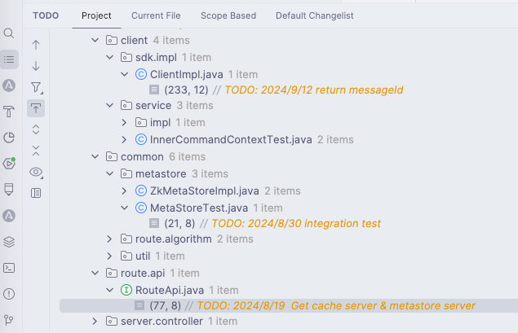Click the Expand All arrows icon
Viewport: 518px width, 333px height.
[x=36, y=129]
